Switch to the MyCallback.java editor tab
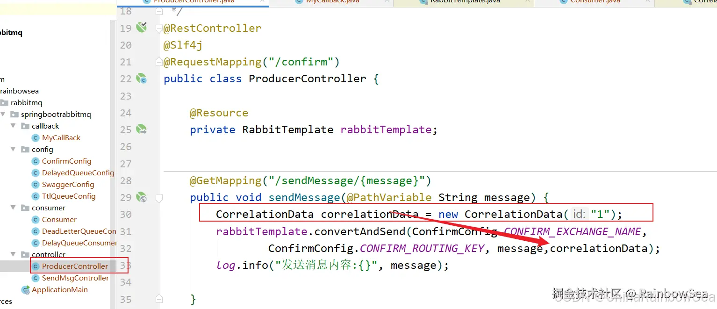717x309 pixels. click(x=332, y=2)
